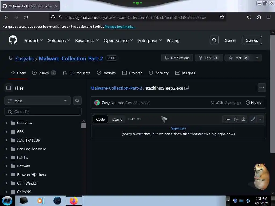
Task: Click the GitHub Octocat logo
Action: (x=13, y=40)
